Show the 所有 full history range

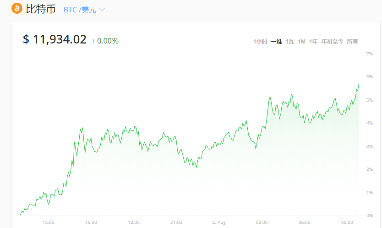point(352,42)
